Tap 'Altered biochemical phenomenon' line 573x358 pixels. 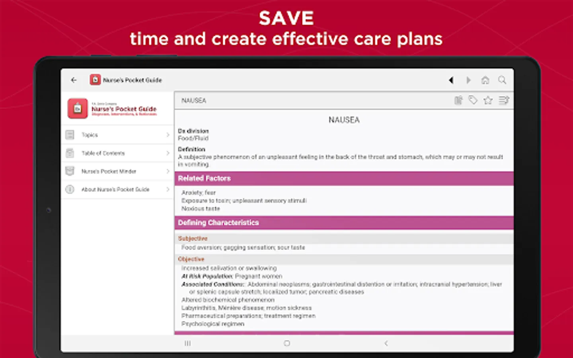click(x=228, y=300)
